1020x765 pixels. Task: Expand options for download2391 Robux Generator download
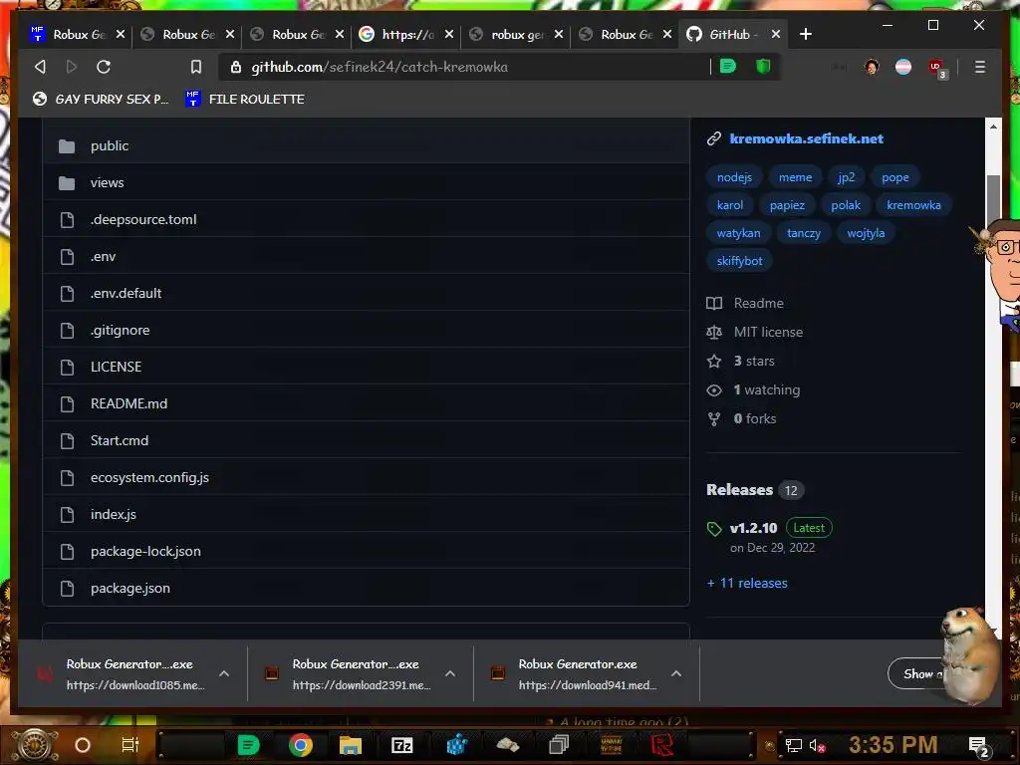pos(450,674)
